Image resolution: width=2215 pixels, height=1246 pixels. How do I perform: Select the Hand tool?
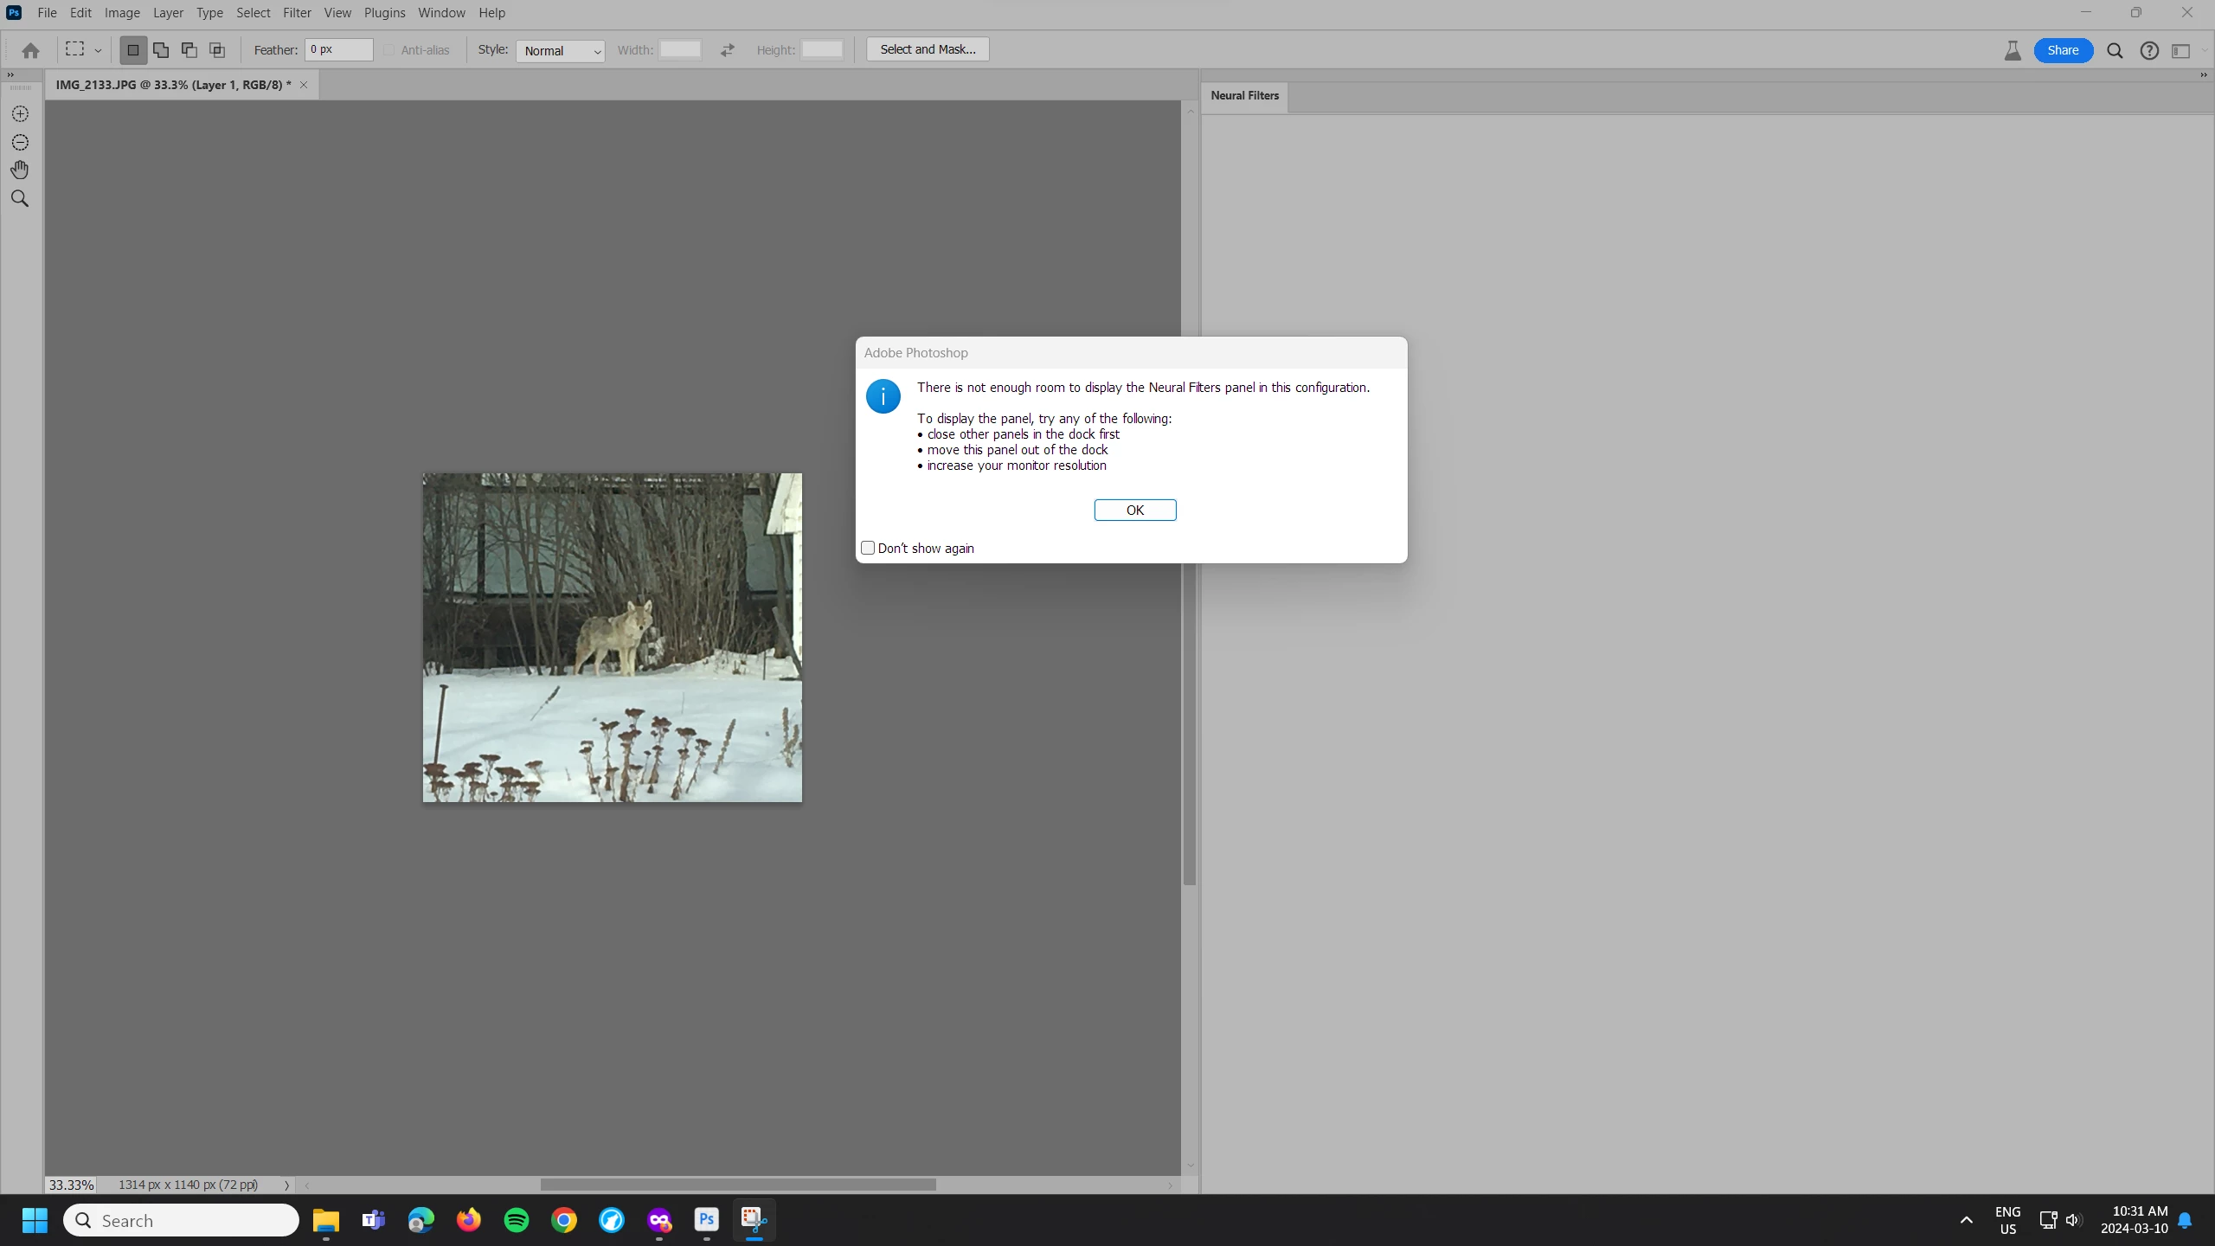coord(20,170)
